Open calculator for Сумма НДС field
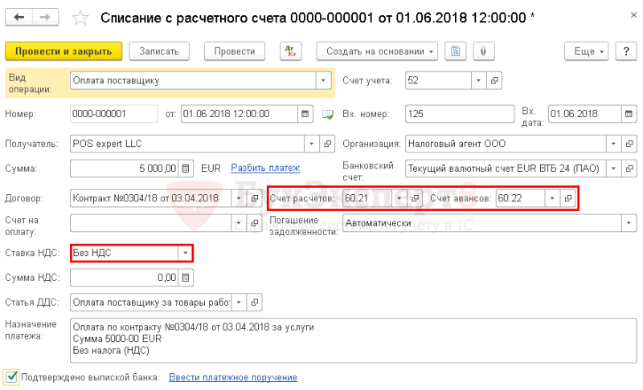This screenshot has width=643, height=390. coord(186,278)
